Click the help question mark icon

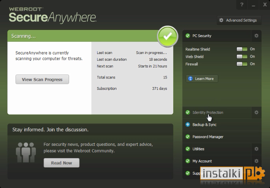coord(242,5)
